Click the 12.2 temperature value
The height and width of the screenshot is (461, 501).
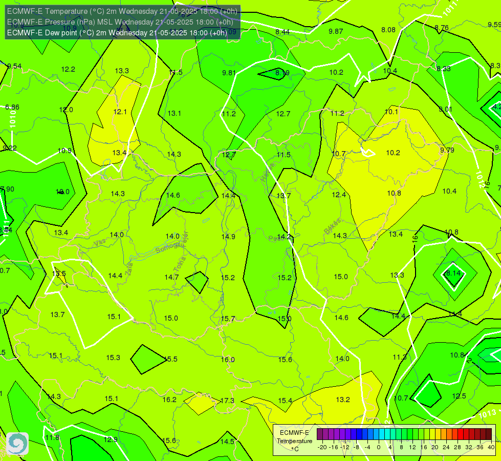(x=68, y=70)
